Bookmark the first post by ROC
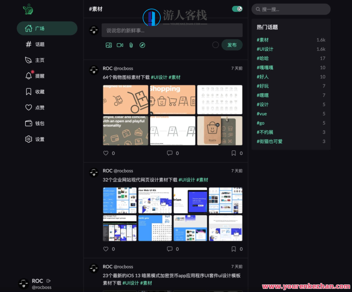 [234, 153]
